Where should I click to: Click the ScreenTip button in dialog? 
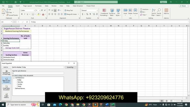[x=70, y=67]
